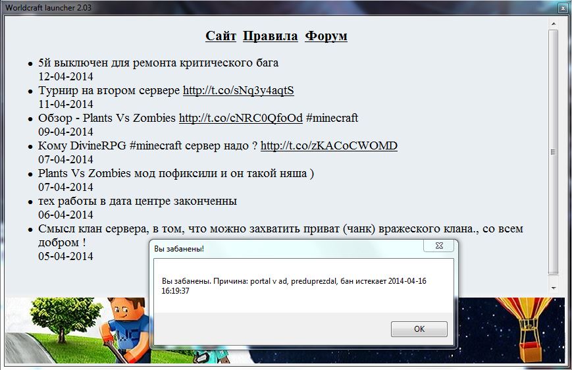Click the 'Вы забанены!' dialog title

[179, 249]
